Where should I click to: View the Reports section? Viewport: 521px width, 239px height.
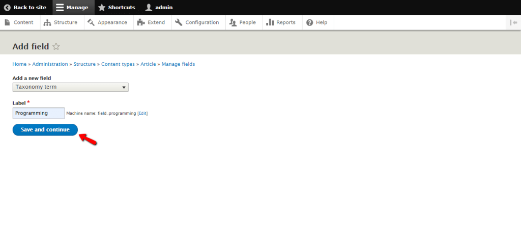[x=282, y=22]
